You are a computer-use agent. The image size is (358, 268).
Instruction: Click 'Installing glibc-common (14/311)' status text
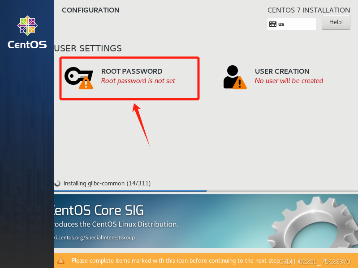(x=107, y=183)
